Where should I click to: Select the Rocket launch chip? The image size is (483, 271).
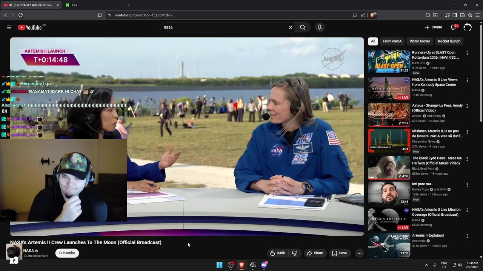(449, 41)
